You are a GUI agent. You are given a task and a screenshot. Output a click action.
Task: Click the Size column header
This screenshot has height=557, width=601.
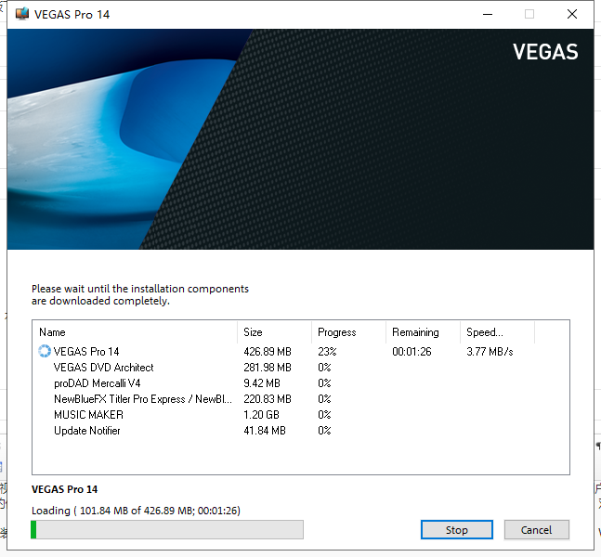click(x=274, y=332)
